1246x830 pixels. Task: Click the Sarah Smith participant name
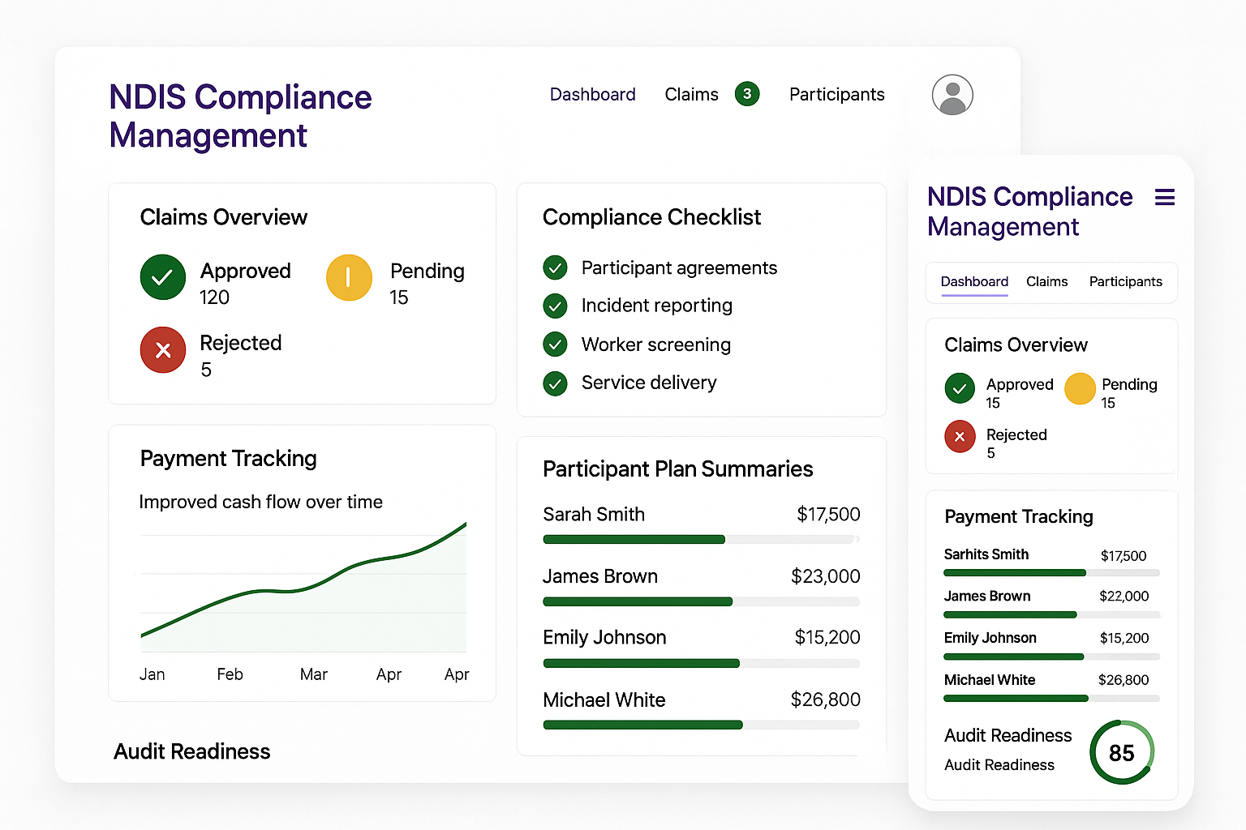point(594,515)
